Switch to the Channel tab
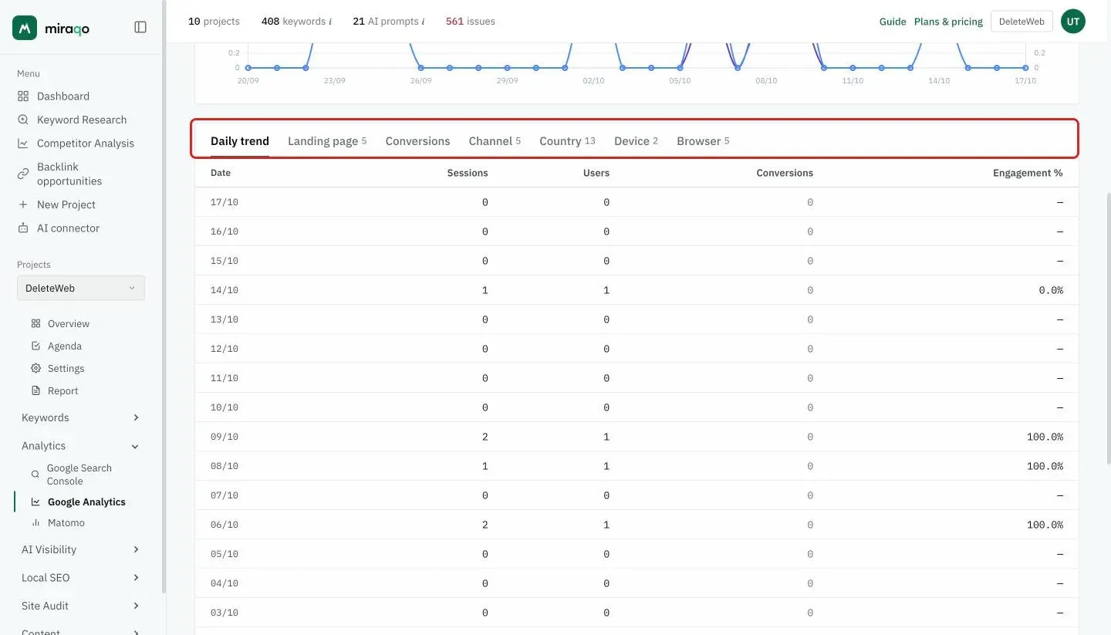Screen dimensions: 1111x635 pyautogui.click(x=495, y=141)
